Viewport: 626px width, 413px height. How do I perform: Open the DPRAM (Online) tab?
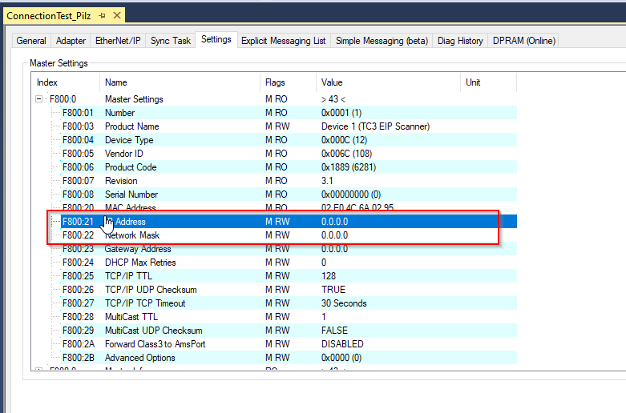pos(523,41)
